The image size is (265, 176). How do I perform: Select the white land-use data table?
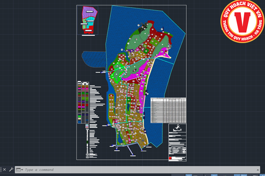168,110
